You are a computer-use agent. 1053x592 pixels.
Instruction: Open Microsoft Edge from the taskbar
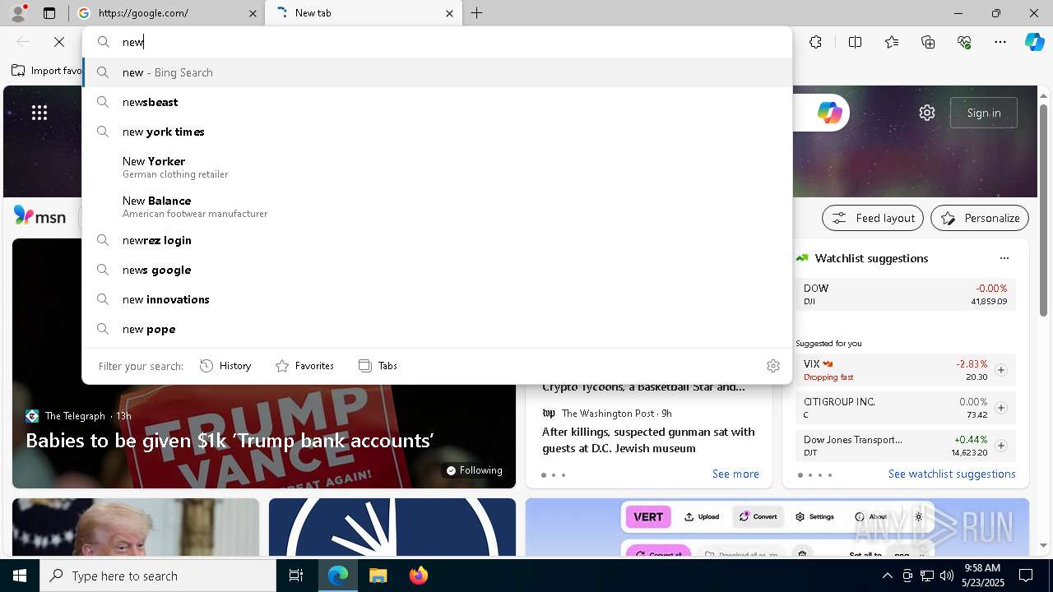tap(338, 576)
